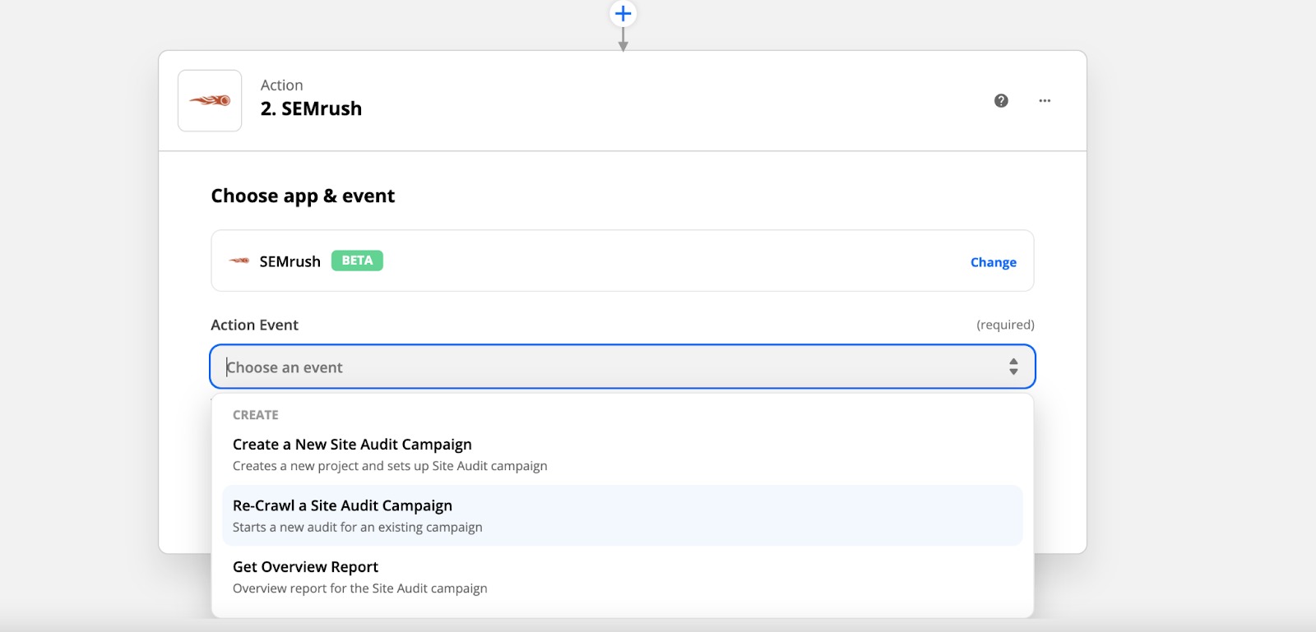
Task: Pick the Get Overview Report event
Action: coord(305,567)
